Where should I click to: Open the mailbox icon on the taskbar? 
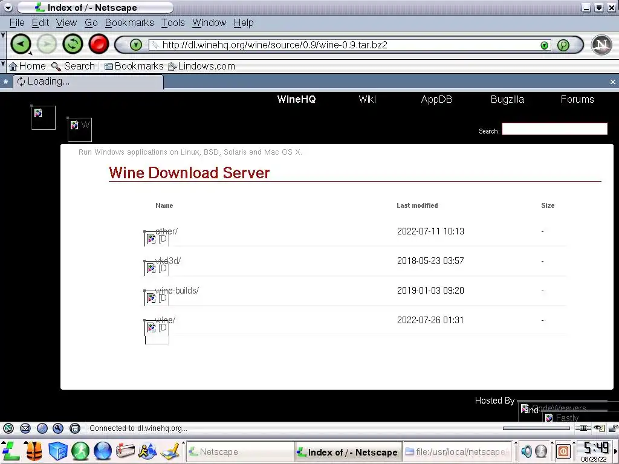click(x=125, y=451)
